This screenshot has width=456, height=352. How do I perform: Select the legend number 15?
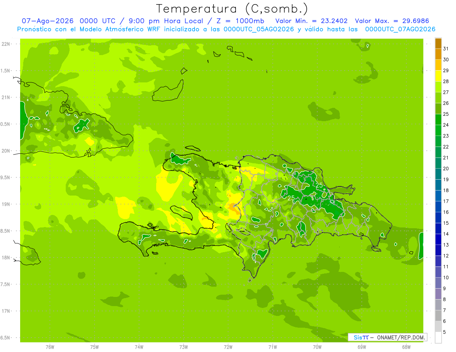pos(446,223)
